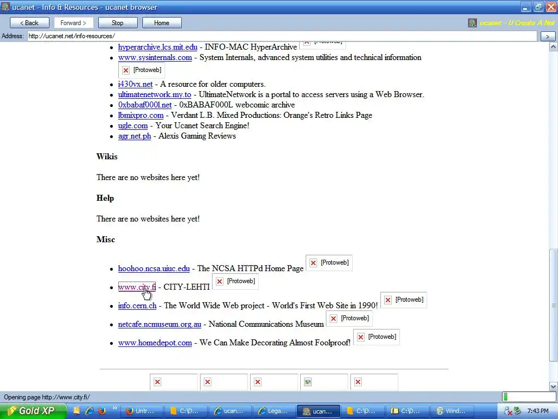
Task: Click second broken image in footer row
Action: coord(224,382)
